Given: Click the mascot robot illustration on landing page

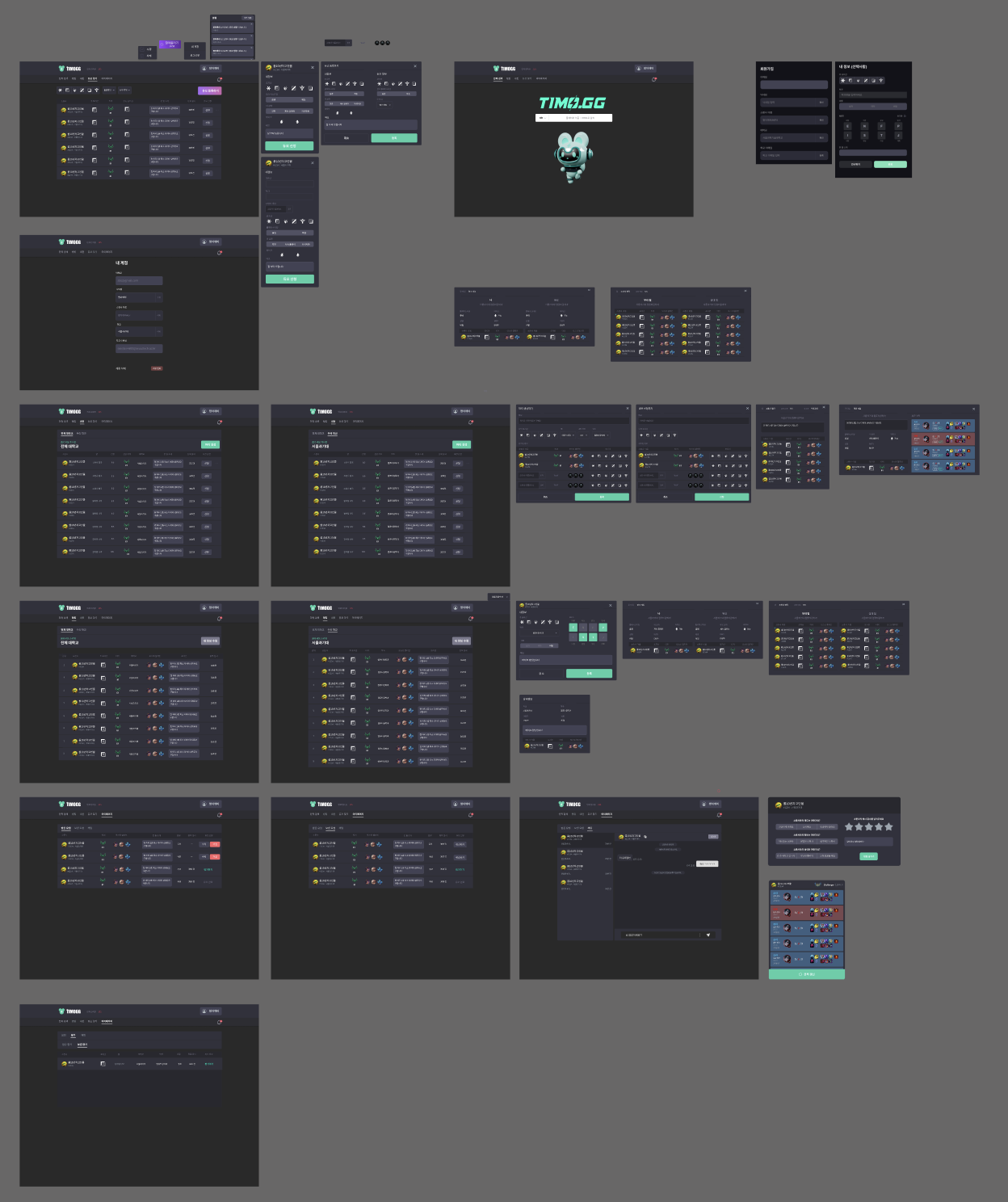Looking at the screenshot, I should pos(574,157).
